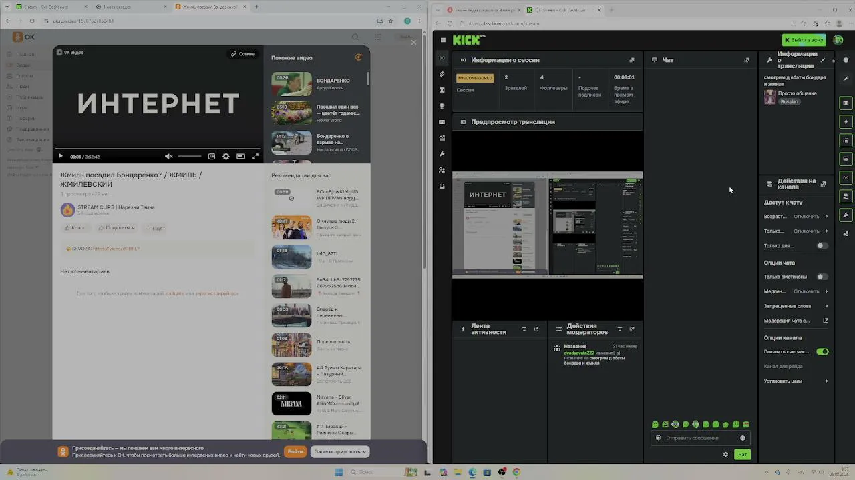
Task: Pop out the Лента активности panel
Action: pyautogui.click(x=536, y=329)
